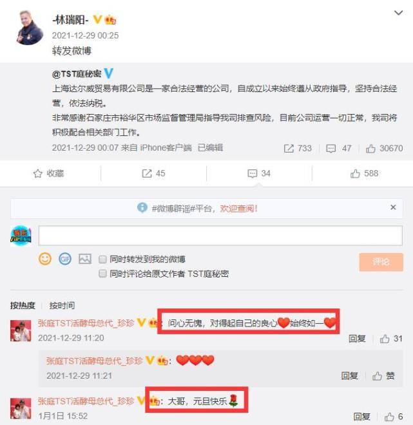This screenshot has height=425, width=413.
Task: Like the 元旦快乐 comment with 6 likes
Action: point(389,417)
